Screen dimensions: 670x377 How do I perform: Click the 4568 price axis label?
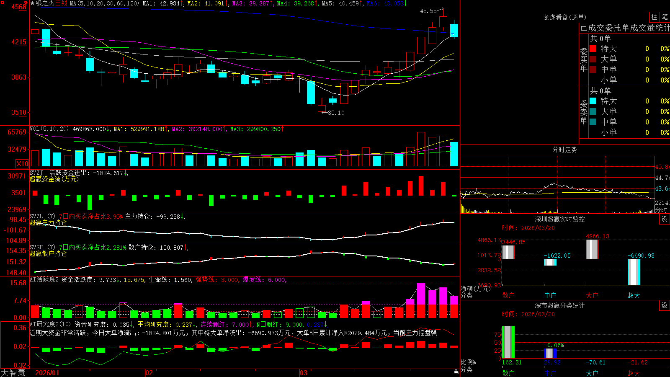(19, 7)
